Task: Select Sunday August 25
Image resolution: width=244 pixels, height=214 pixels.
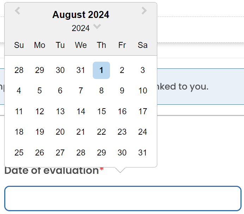Action: (19, 153)
